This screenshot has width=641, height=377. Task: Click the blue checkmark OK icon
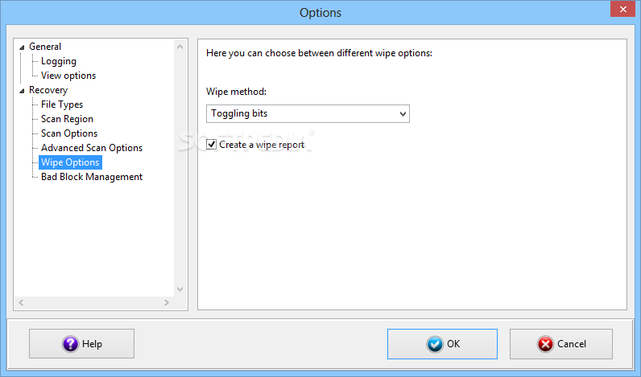click(435, 344)
